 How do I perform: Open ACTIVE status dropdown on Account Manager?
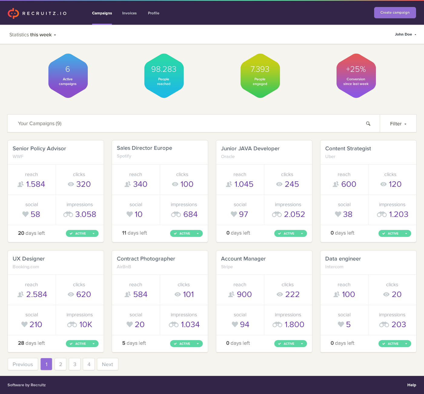(x=290, y=344)
